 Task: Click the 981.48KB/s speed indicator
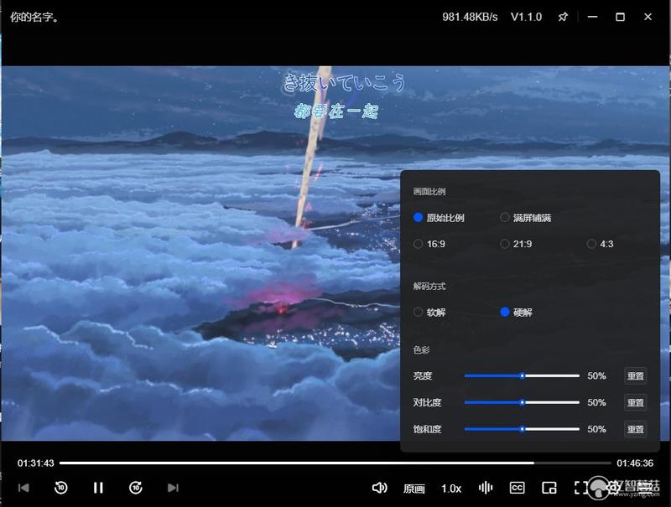tap(470, 17)
